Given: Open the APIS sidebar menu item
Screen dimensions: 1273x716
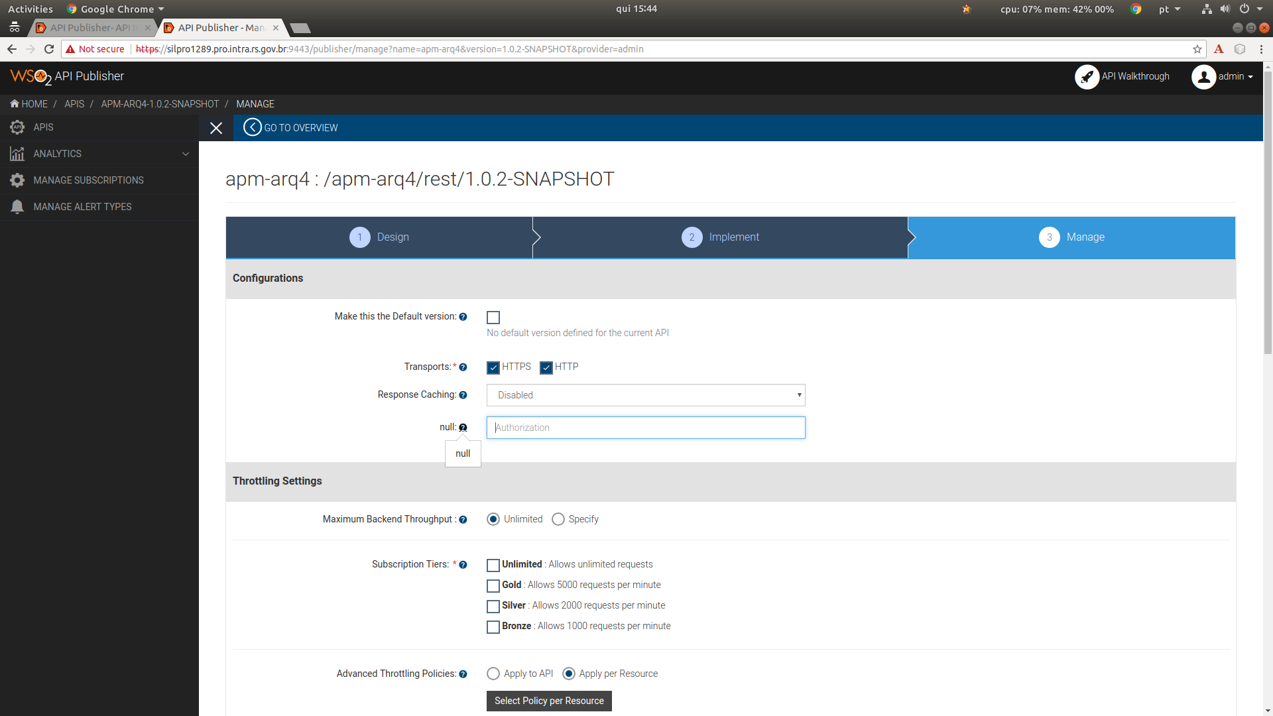Looking at the screenshot, I should tap(99, 127).
